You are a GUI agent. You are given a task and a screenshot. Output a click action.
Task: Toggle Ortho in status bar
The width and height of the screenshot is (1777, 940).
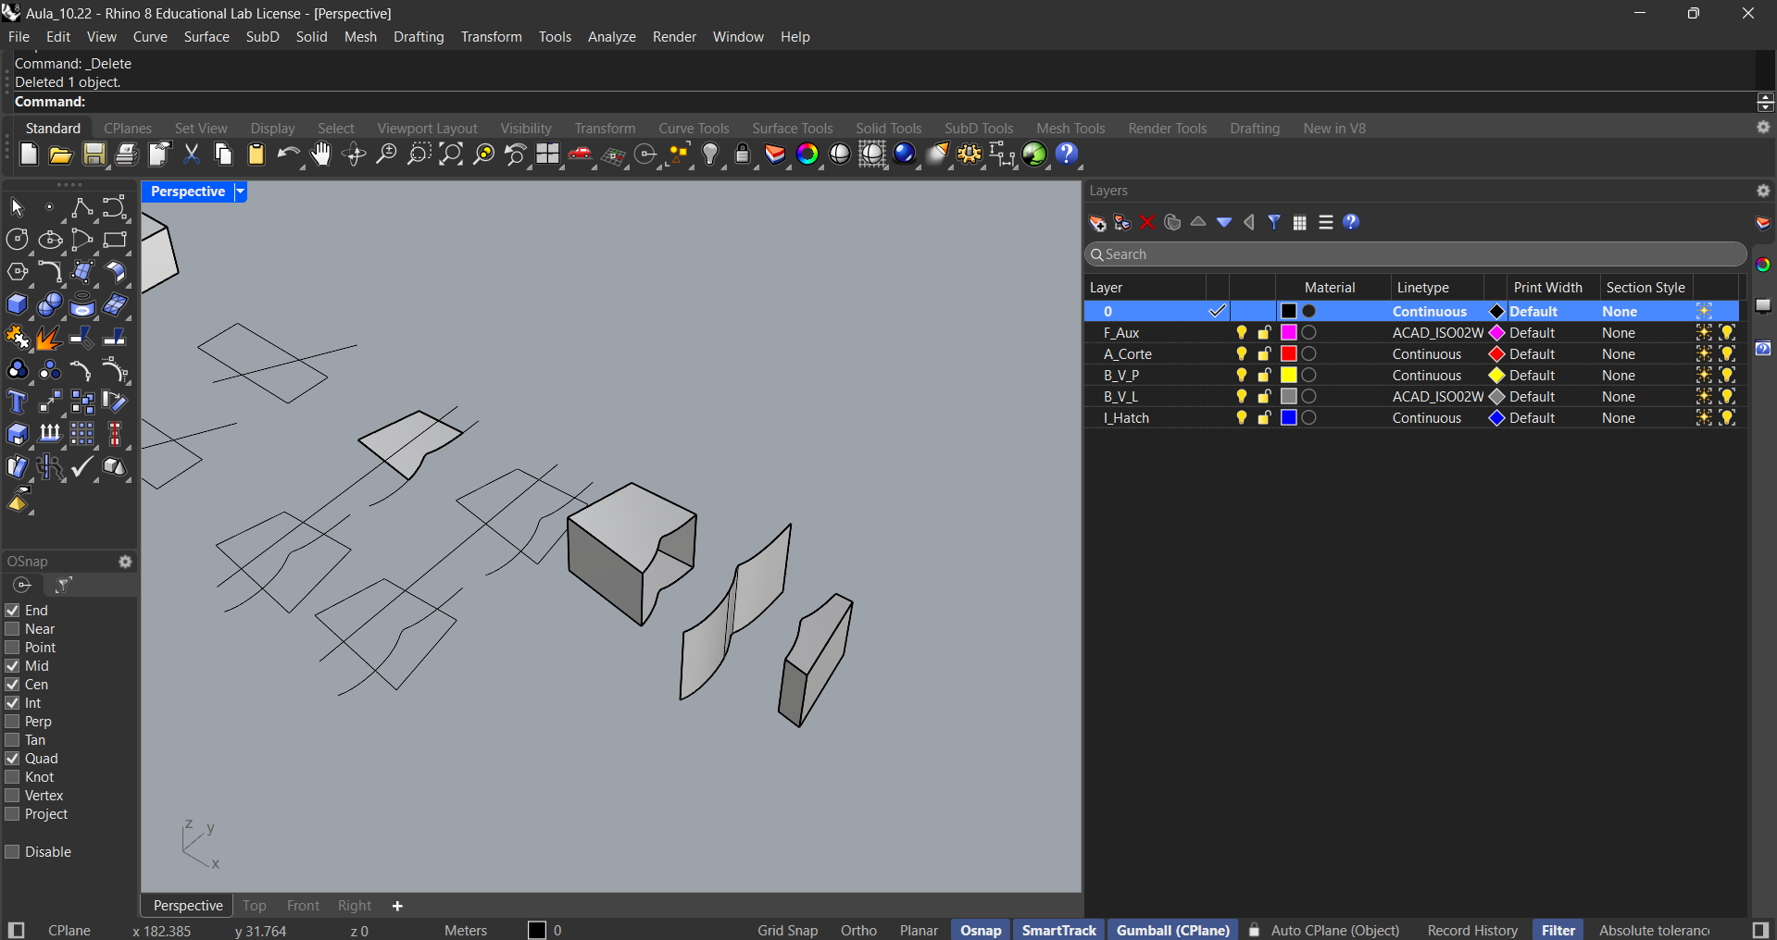(x=858, y=931)
